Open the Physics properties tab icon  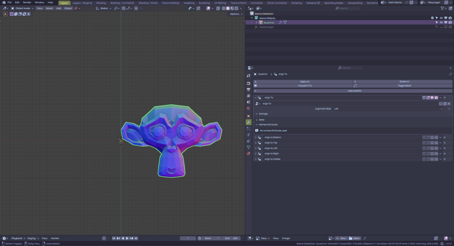[x=248, y=135]
